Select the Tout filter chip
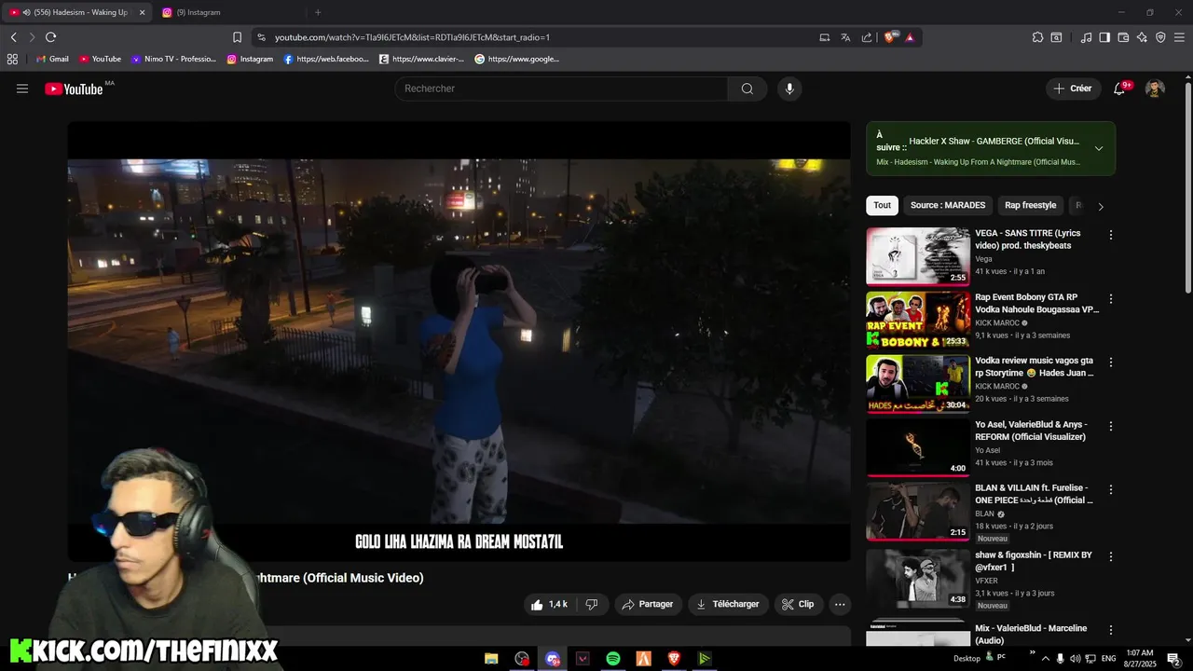Screen dimensions: 1193x671 pyautogui.click(x=882, y=205)
